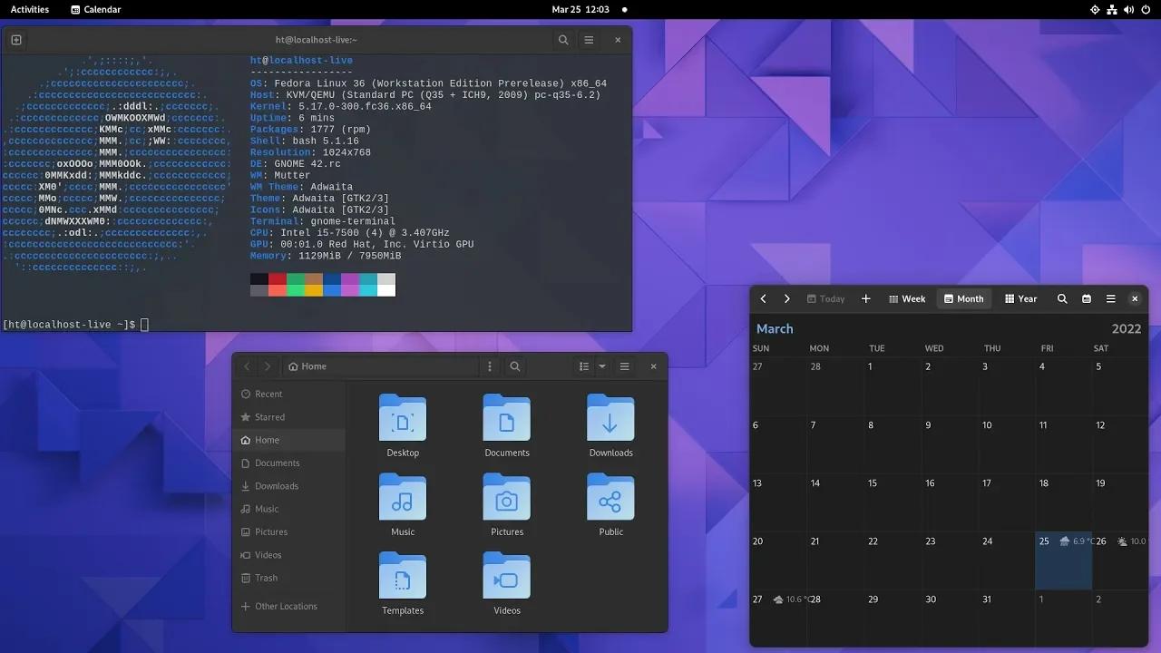Open Activities in the top bar

[x=28, y=10]
